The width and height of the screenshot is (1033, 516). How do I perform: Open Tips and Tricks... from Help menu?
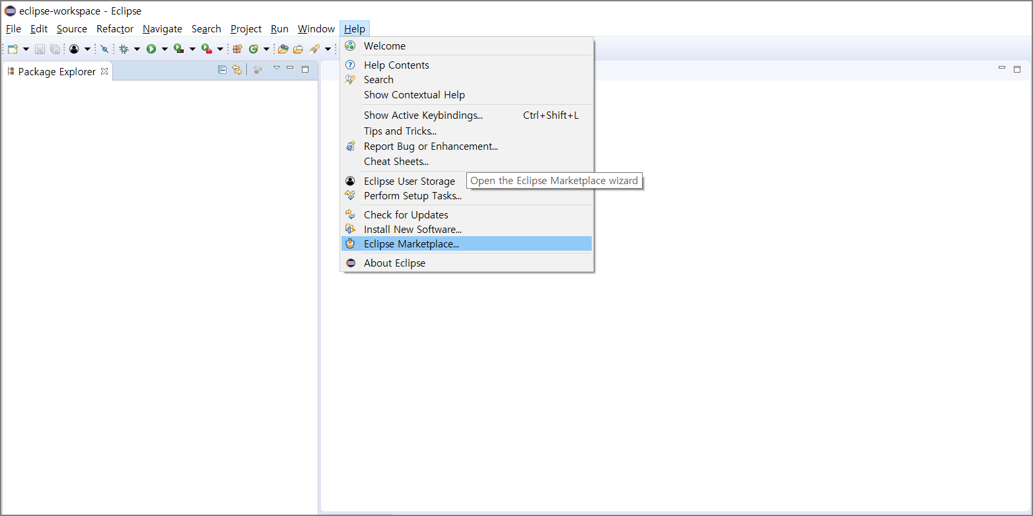(x=467, y=131)
